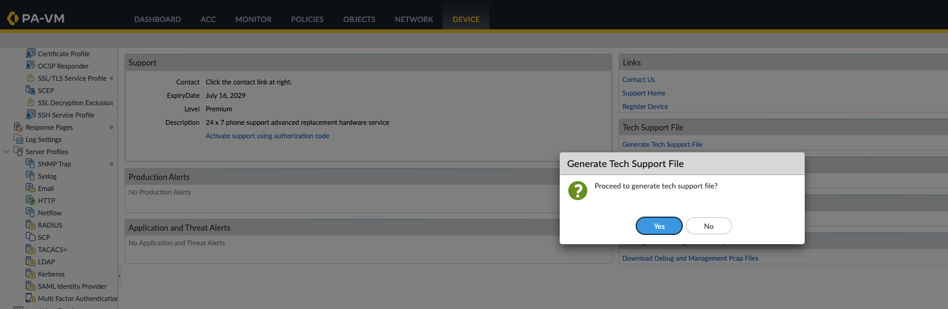Click the Tech Support File panel header

pos(783,127)
